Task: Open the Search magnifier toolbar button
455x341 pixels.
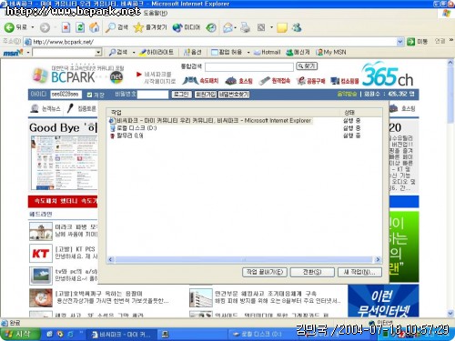Action: coord(116,28)
